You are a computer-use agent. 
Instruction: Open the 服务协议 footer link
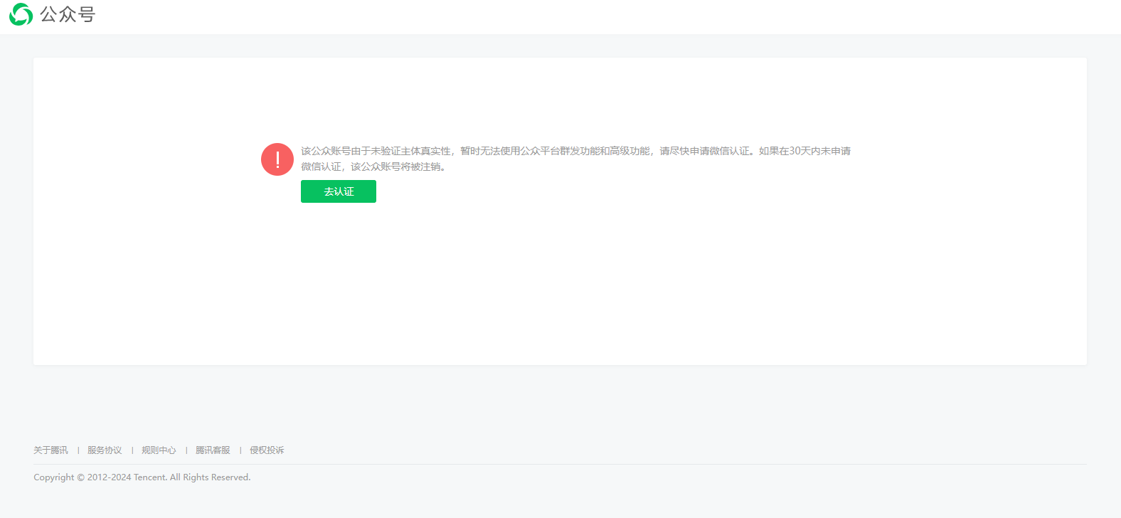(105, 450)
